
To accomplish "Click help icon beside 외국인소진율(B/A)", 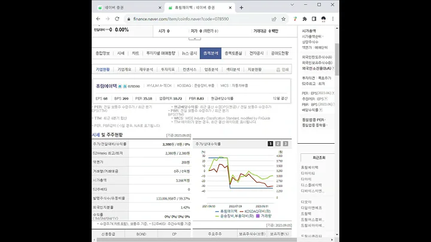I will pyautogui.click(x=333, y=68).
